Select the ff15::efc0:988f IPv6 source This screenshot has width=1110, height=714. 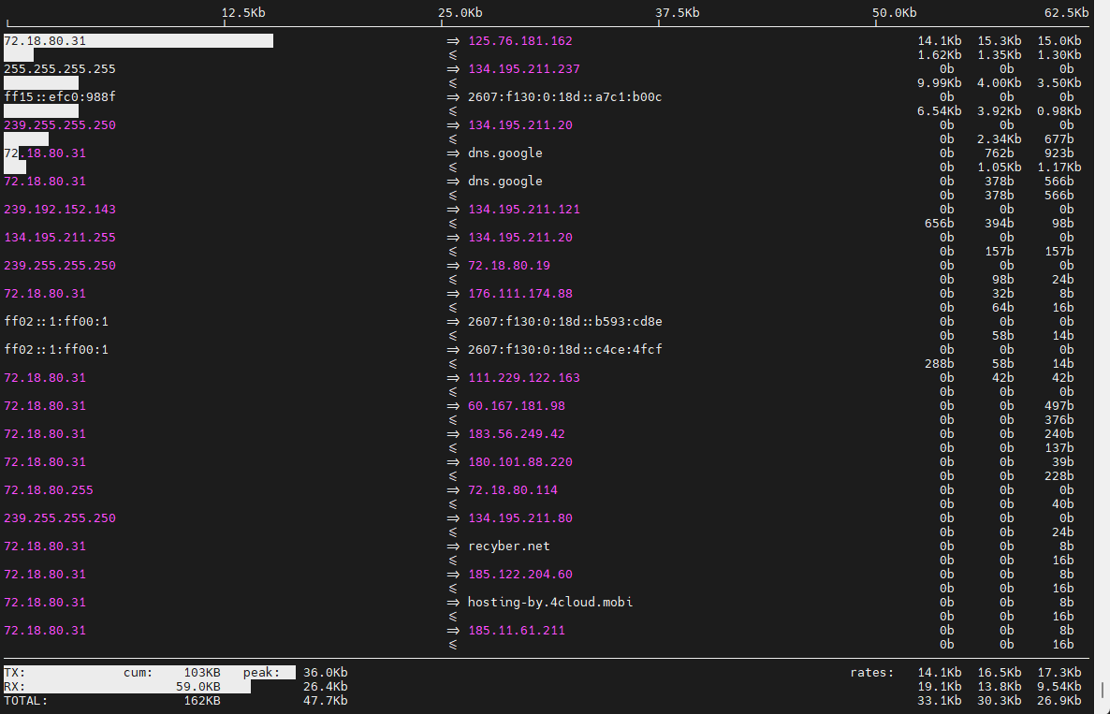click(x=60, y=97)
